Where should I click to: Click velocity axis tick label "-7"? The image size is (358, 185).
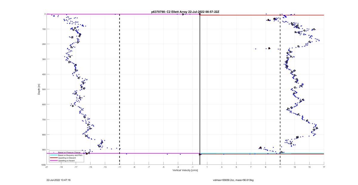pos(149,167)
